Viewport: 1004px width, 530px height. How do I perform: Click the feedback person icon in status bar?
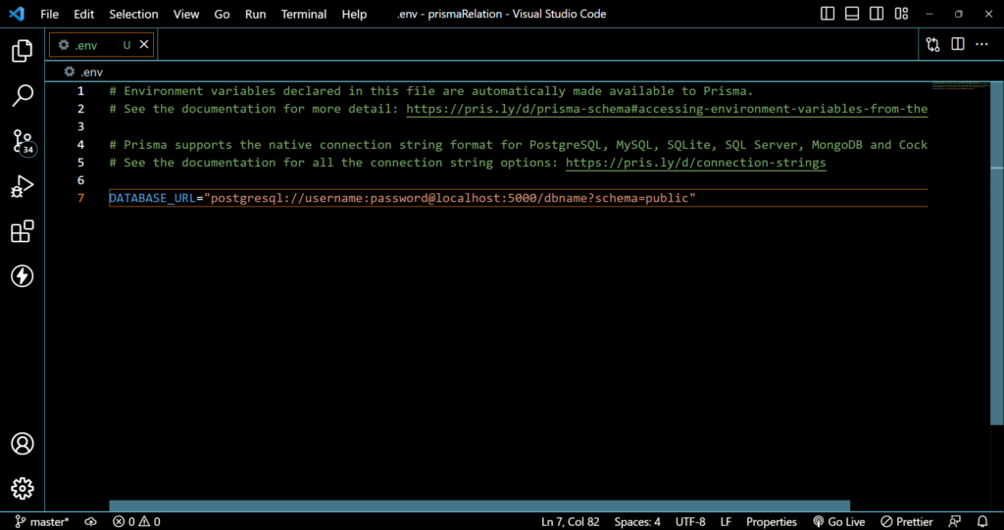coord(955,522)
